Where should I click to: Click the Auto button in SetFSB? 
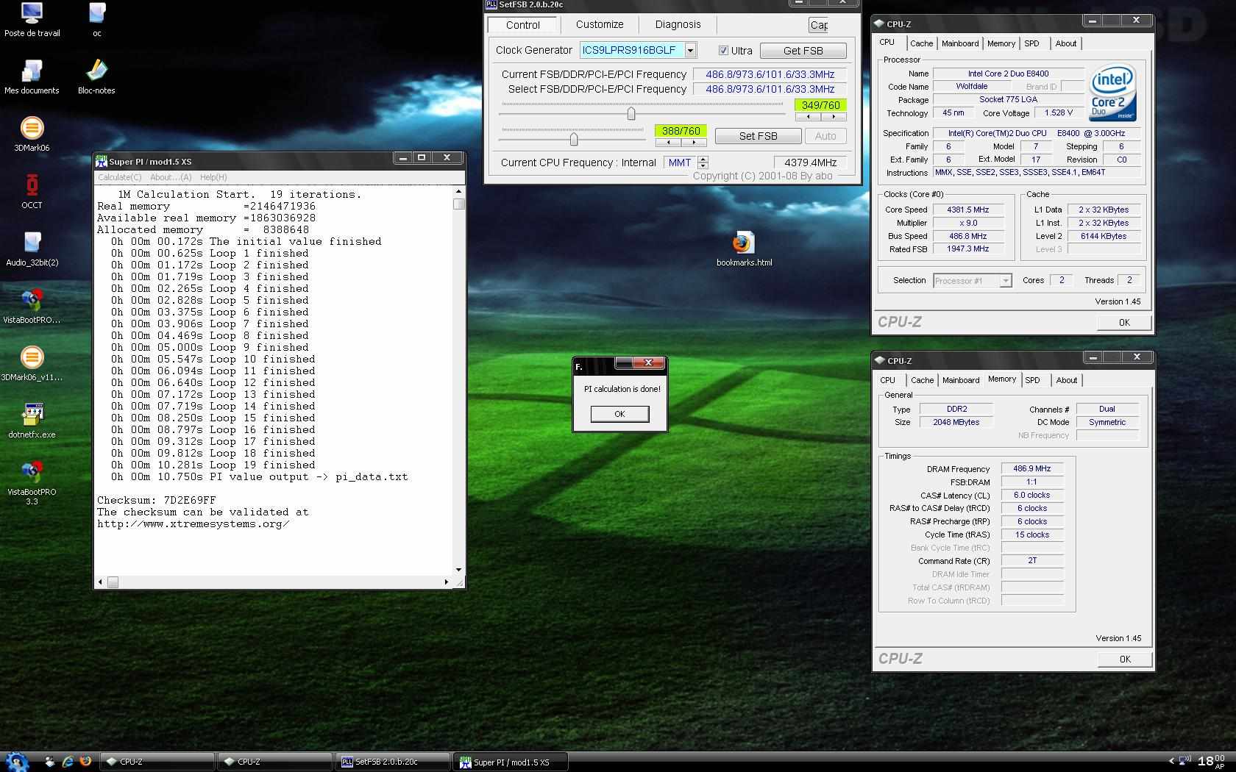point(825,136)
